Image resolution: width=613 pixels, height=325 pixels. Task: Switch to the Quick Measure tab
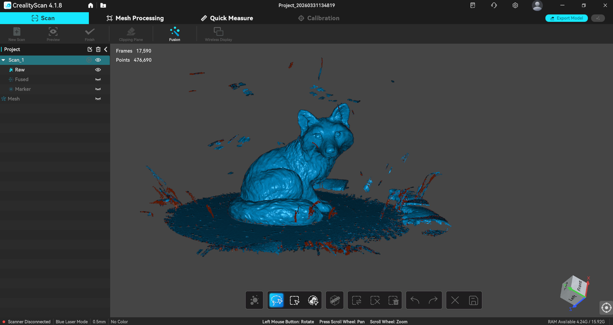click(227, 18)
